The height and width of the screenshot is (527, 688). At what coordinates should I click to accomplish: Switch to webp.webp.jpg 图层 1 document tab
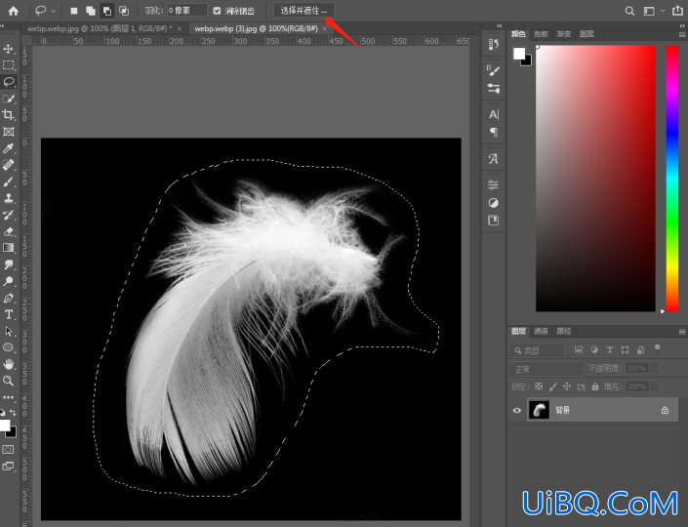(100, 28)
